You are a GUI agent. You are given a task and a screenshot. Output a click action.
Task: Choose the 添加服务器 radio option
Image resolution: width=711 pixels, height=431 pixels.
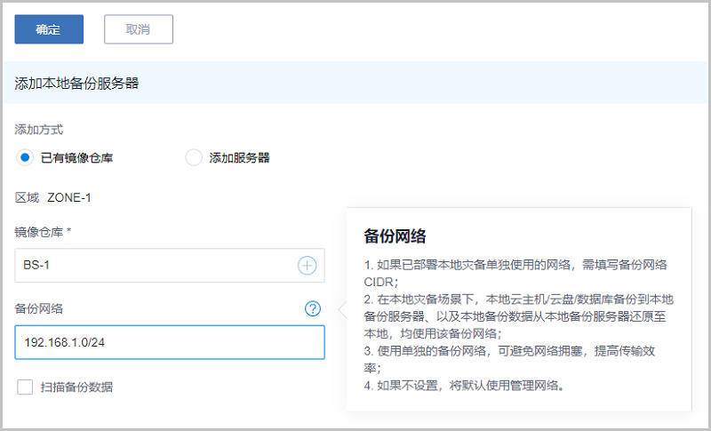pyautogui.click(x=194, y=158)
